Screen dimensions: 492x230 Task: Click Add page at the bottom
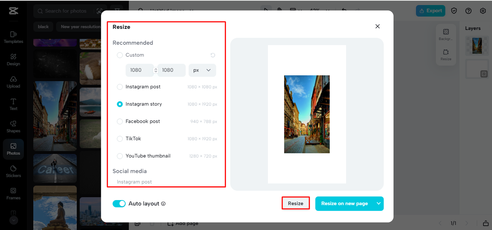183,223
